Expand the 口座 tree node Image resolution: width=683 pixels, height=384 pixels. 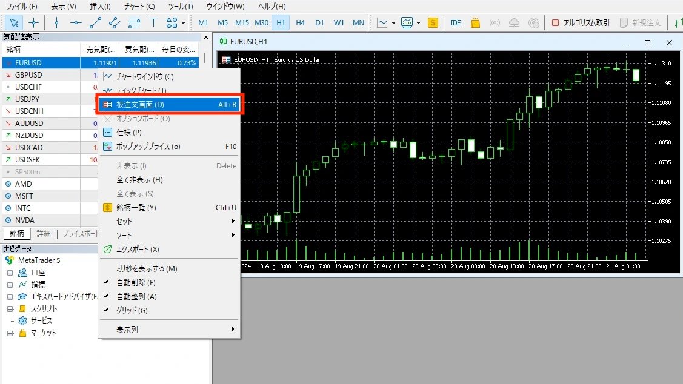[10, 273]
